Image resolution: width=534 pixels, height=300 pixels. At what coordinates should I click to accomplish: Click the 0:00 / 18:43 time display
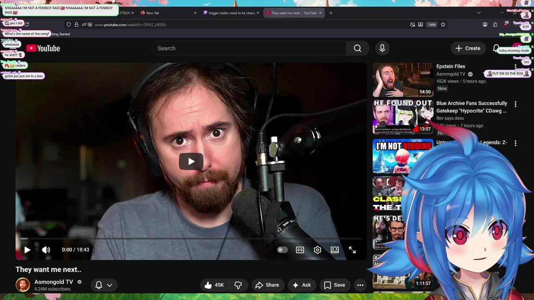[x=76, y=250]
